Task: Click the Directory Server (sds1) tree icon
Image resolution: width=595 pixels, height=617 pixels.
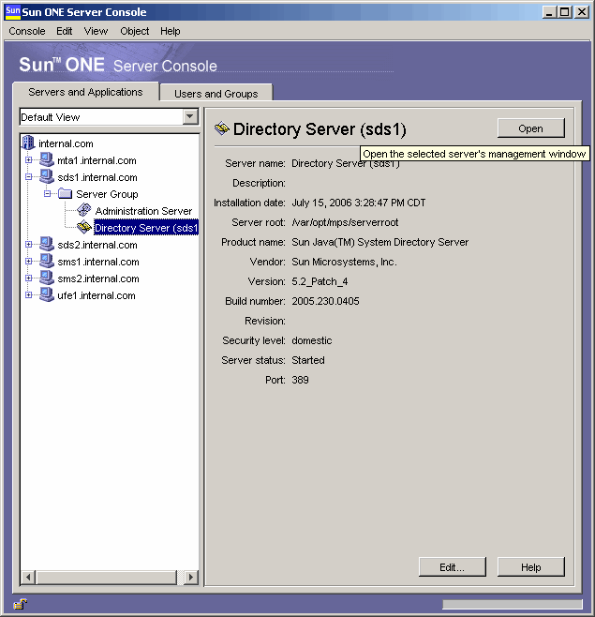Action: tap(84, 228)
